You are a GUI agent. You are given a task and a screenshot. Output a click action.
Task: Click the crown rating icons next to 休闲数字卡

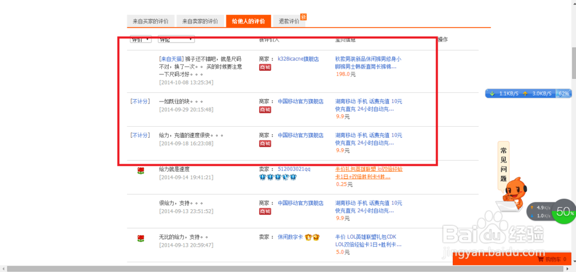click(313, 237)
